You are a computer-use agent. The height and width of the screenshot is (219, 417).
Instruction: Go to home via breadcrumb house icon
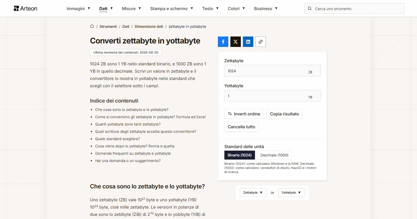click(x=92, y=26)
